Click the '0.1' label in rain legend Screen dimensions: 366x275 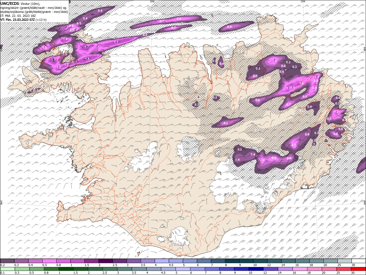click(x=2, y=273)
